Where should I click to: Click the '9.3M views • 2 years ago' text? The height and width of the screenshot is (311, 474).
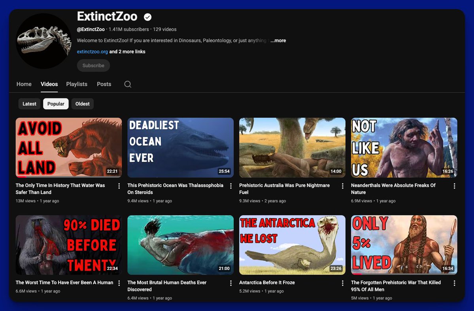pos(262,201)
